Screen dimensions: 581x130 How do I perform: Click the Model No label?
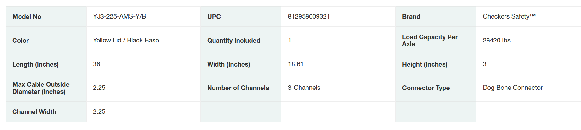tap(27, 17)
